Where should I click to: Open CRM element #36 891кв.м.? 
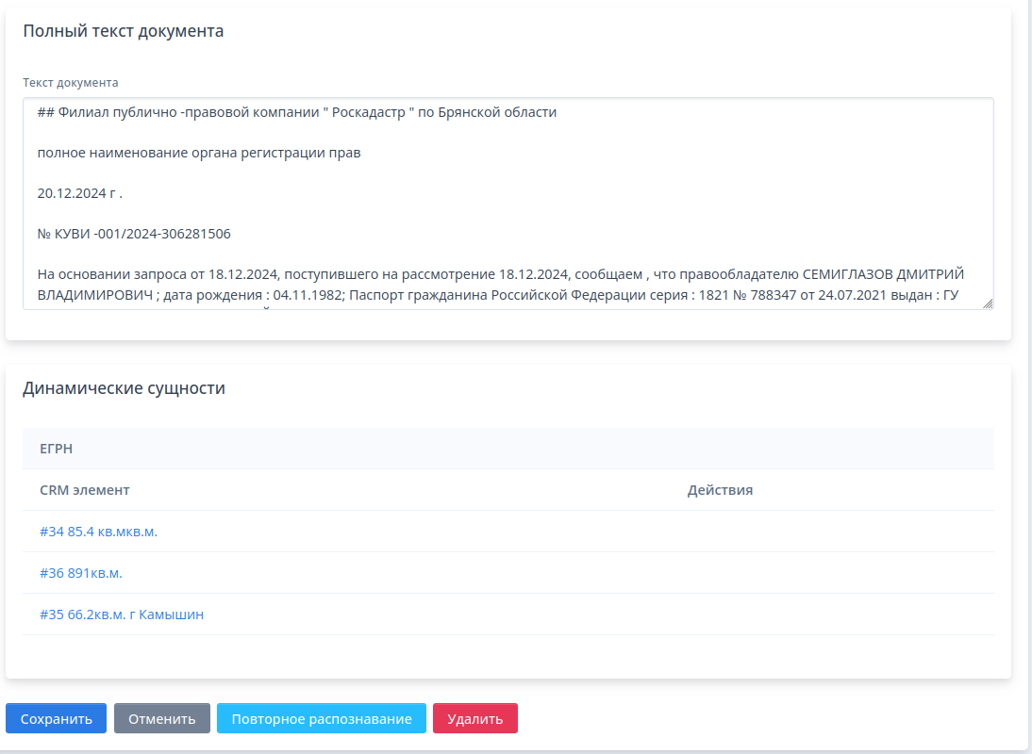[81, 573]
